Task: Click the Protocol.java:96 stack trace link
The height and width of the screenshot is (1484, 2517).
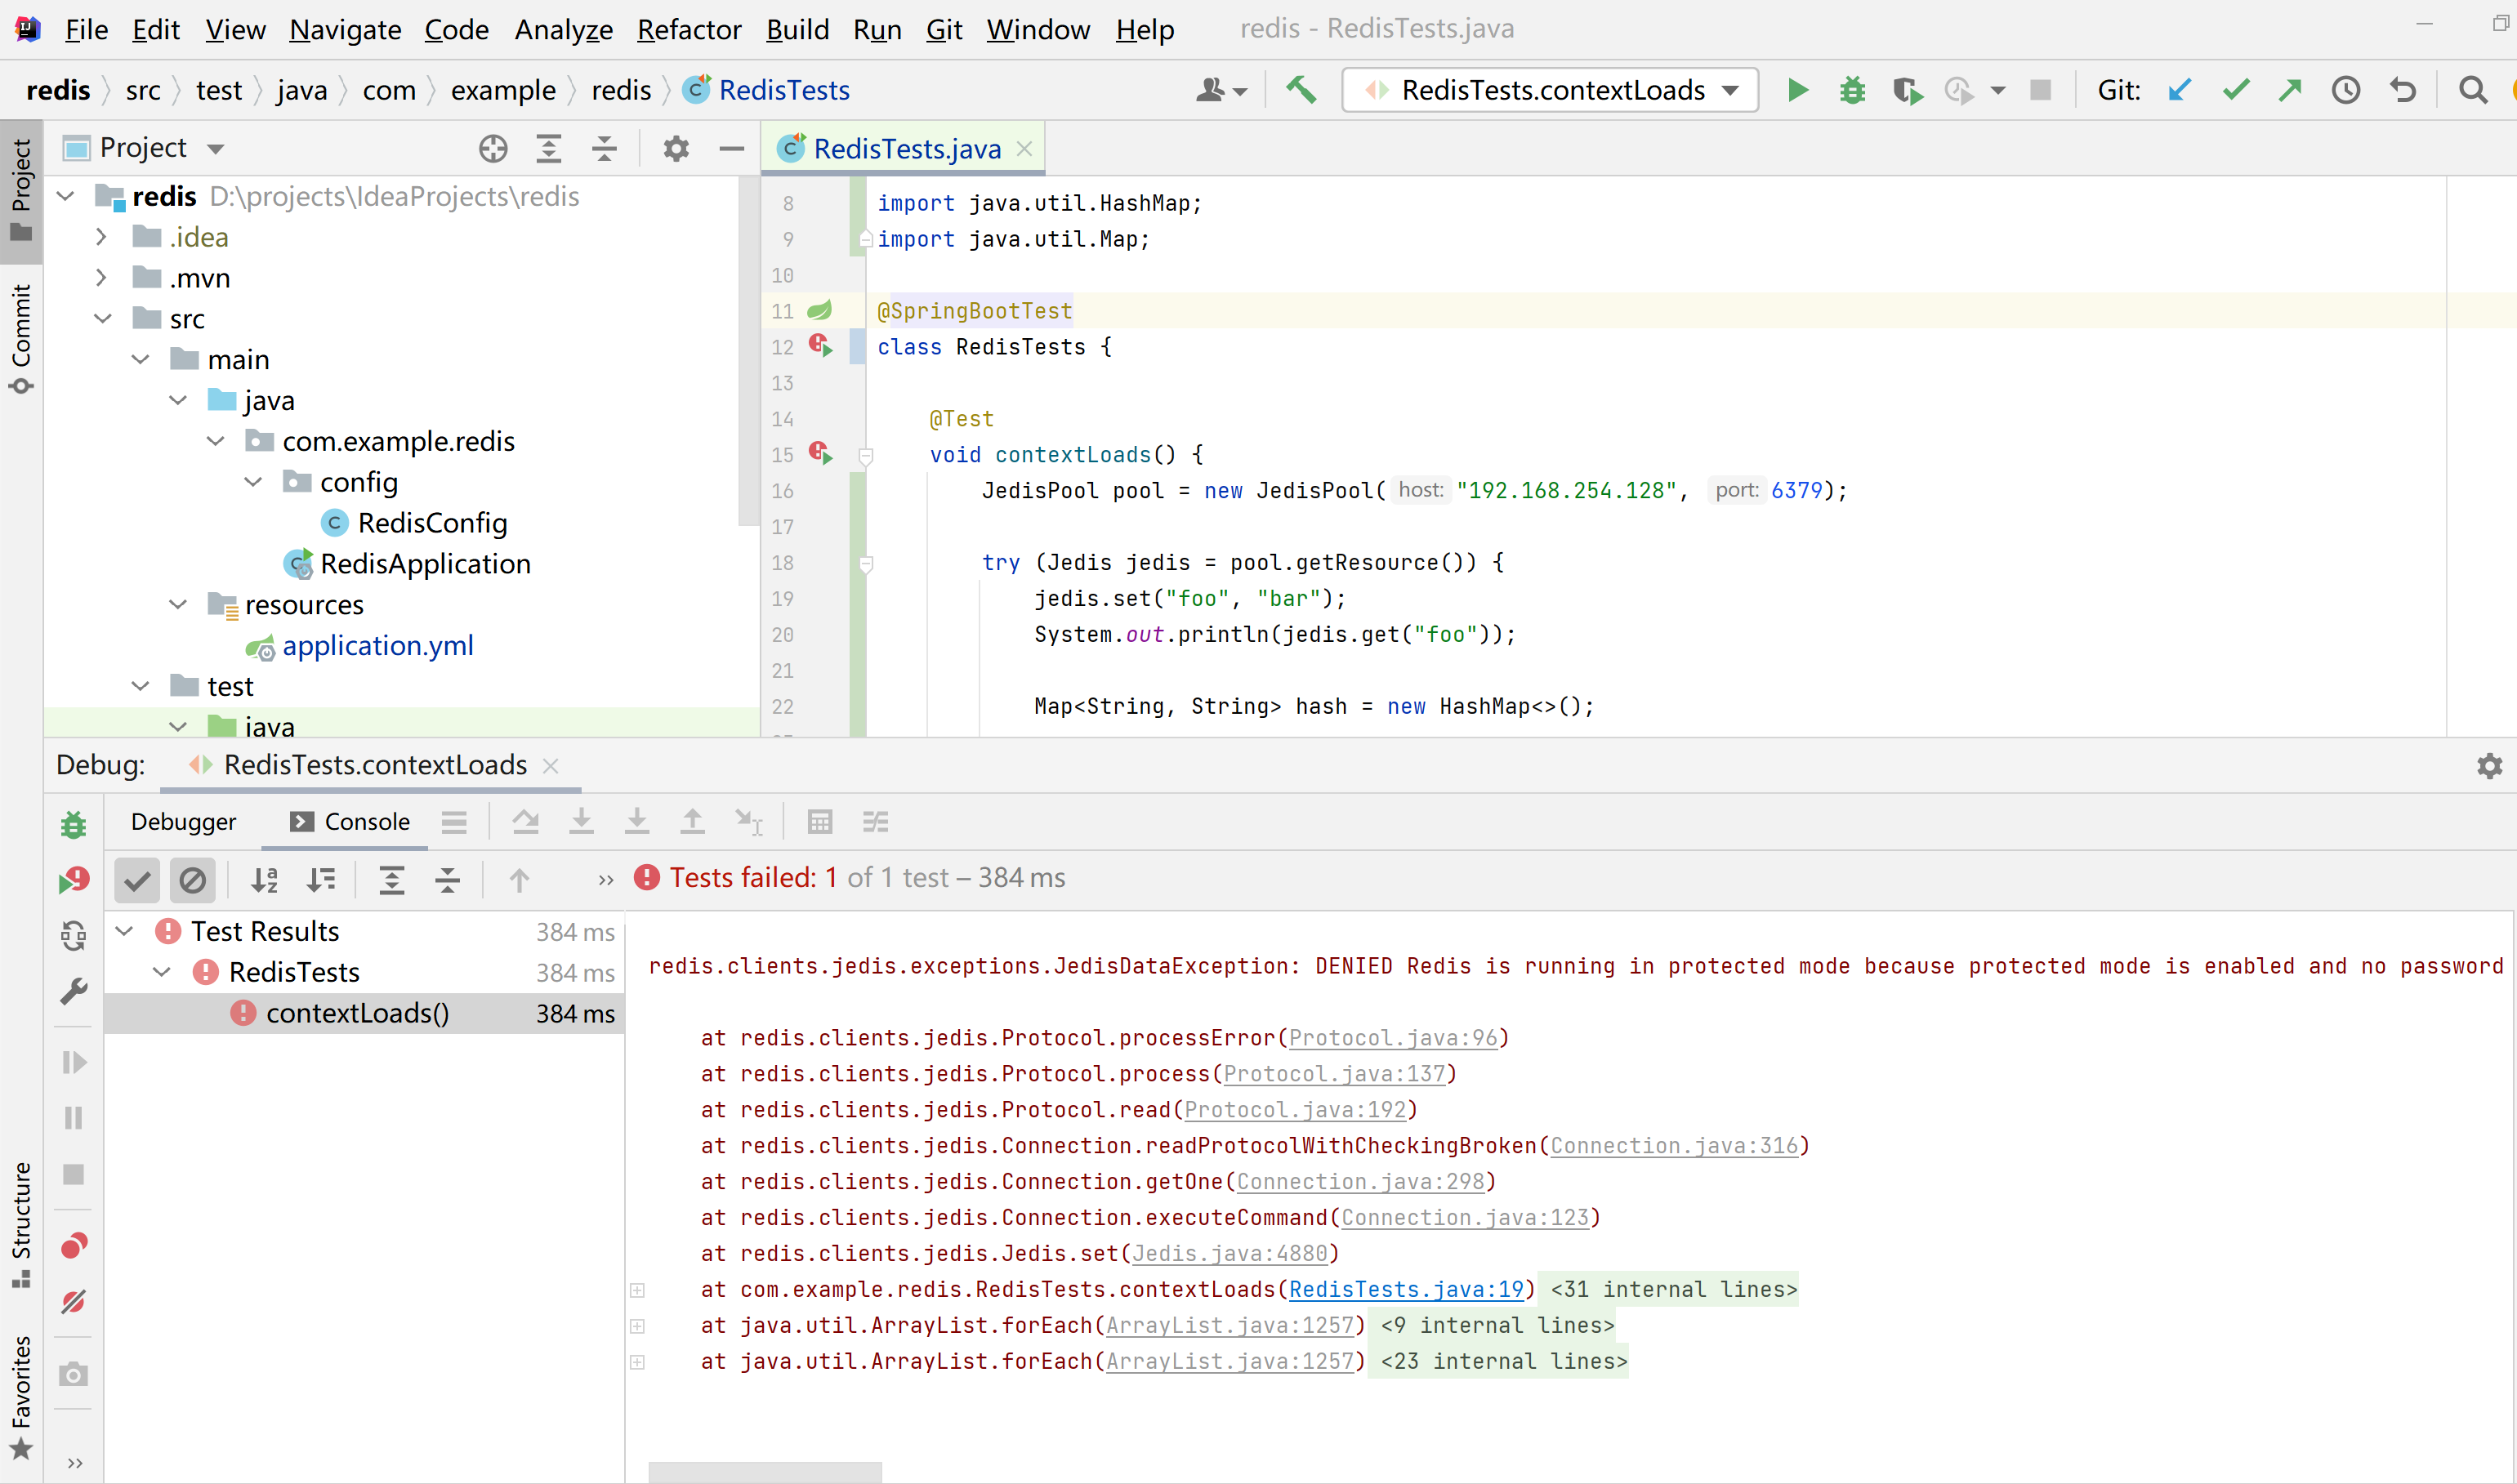Action: pos(1392,1038)
